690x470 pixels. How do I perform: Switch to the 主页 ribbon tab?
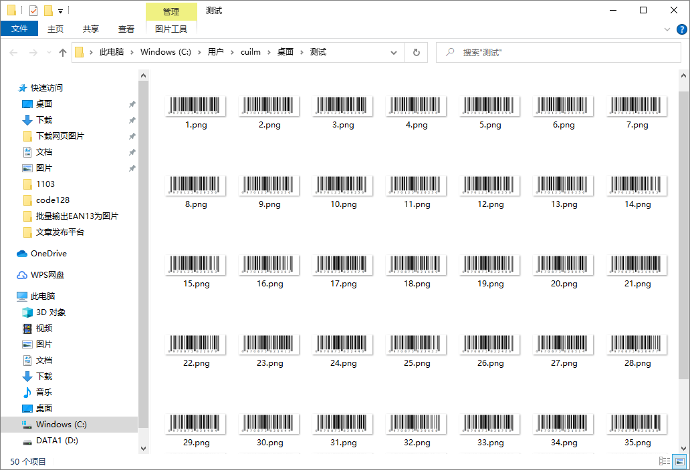click(55, 29)
